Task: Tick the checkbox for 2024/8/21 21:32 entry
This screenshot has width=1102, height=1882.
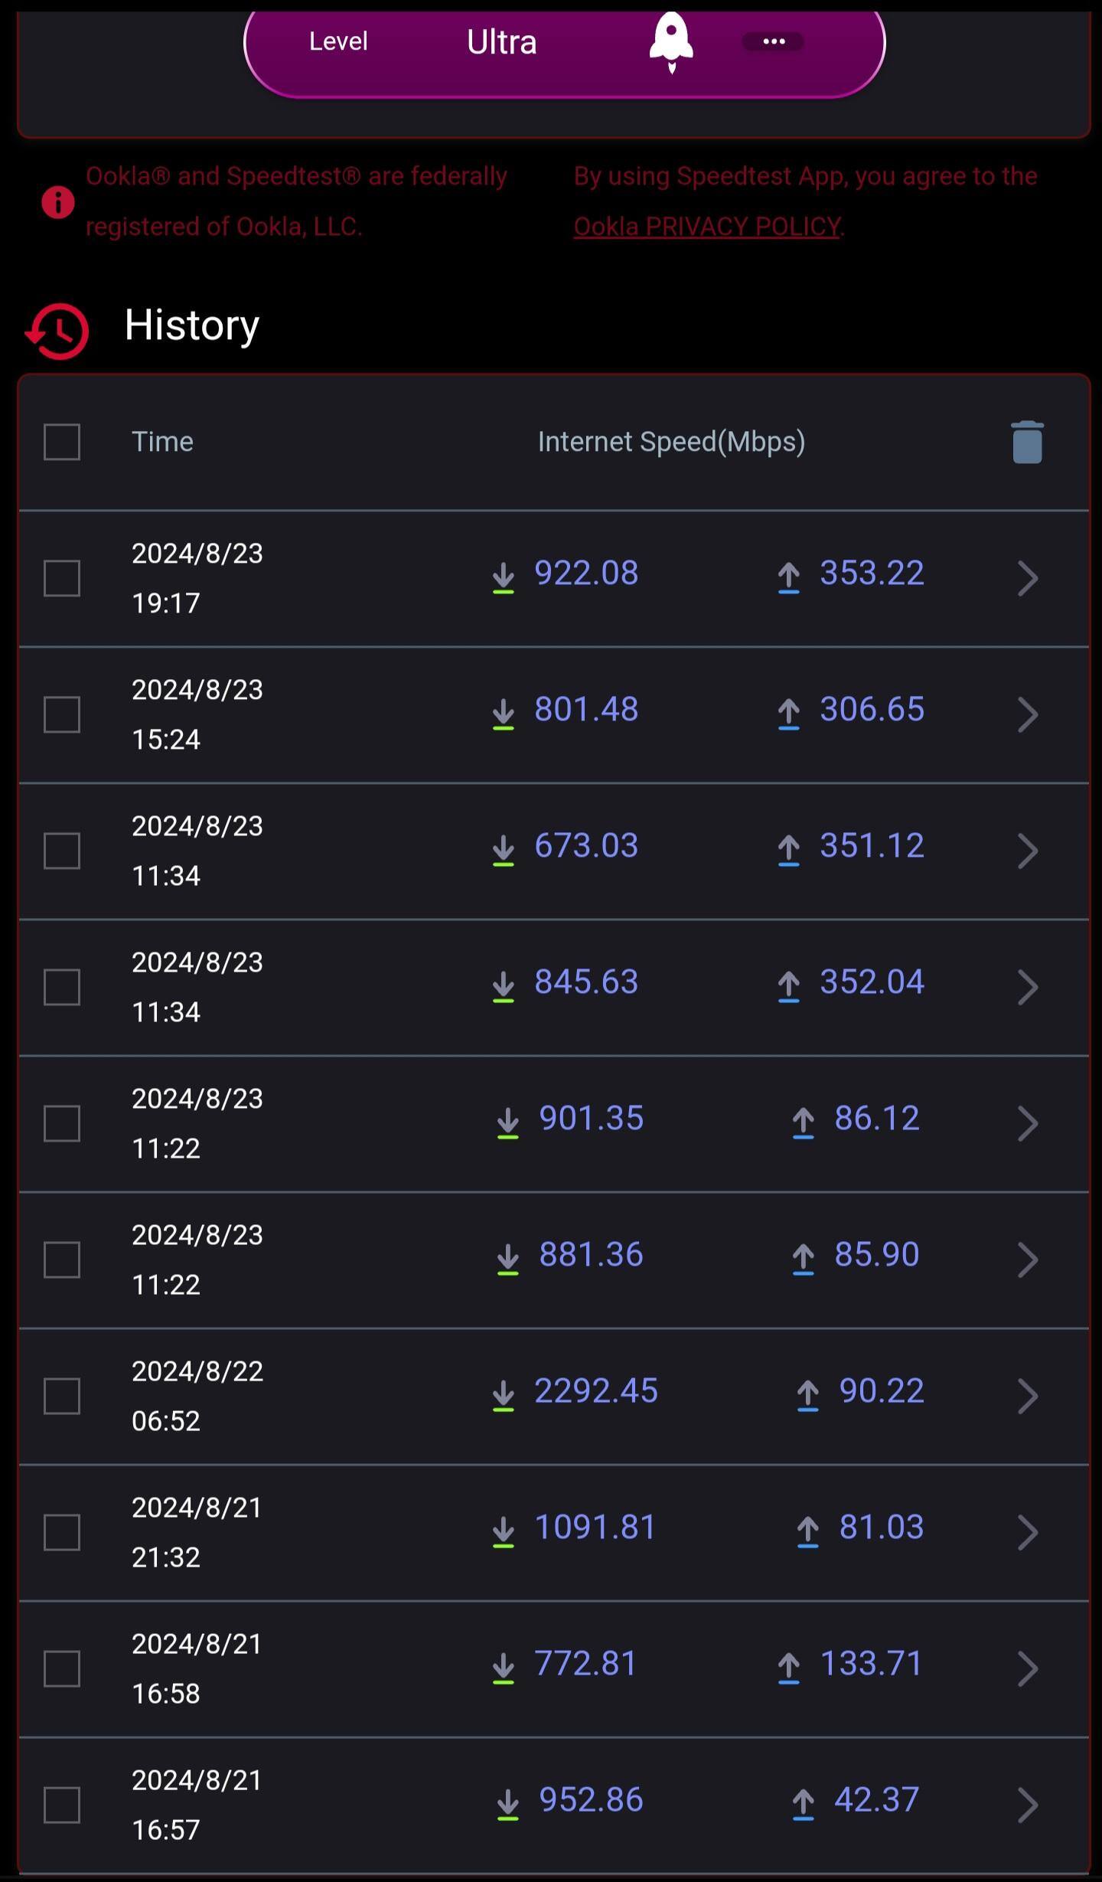Action: click(62, 1532)
